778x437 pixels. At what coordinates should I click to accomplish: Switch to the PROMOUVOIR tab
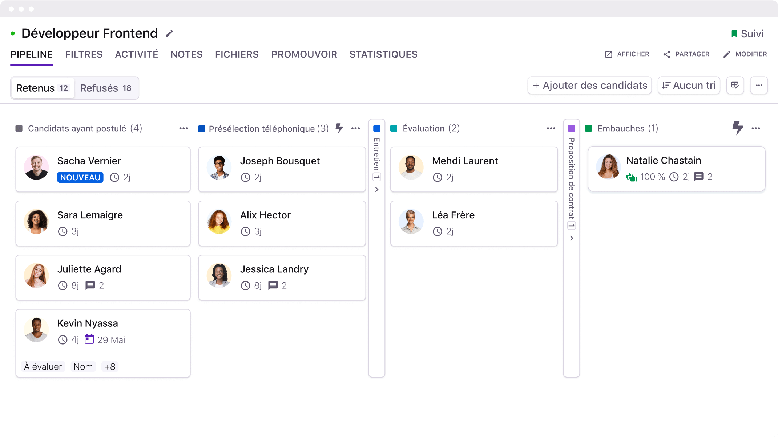coord(304,54)
